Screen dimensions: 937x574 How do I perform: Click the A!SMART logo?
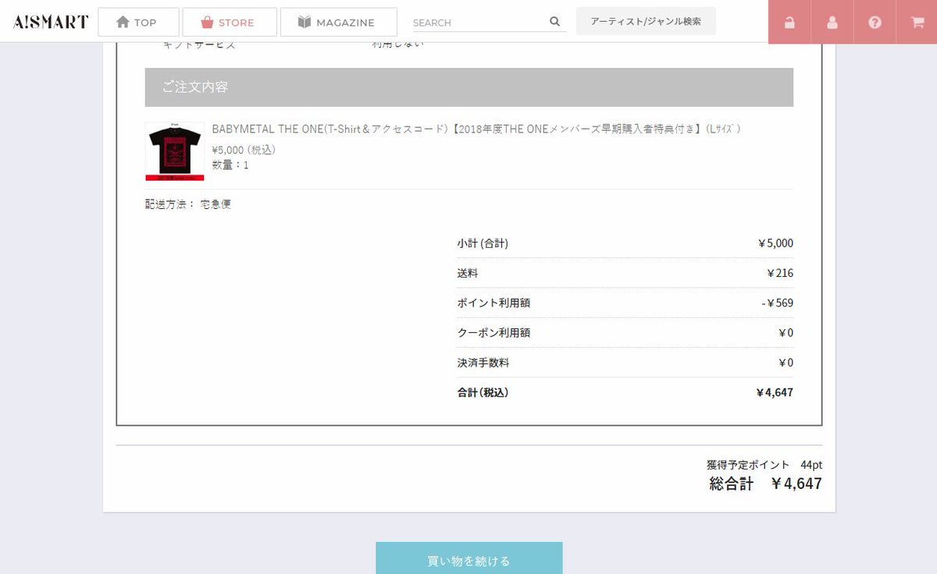point(51,22)
